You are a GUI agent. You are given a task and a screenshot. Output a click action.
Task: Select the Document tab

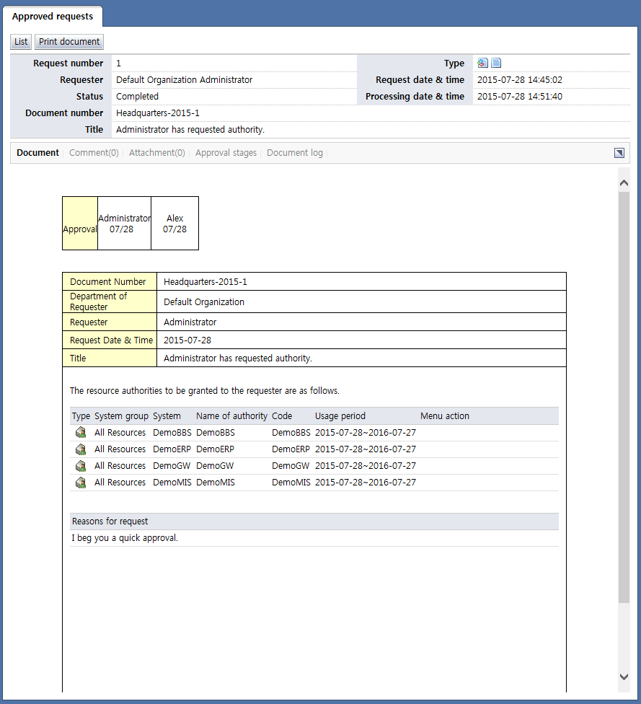(37, 153)
